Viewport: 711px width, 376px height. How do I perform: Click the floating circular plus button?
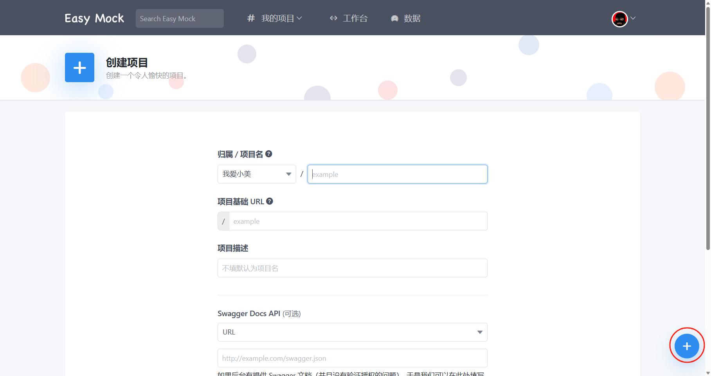(x=687, y=346)
